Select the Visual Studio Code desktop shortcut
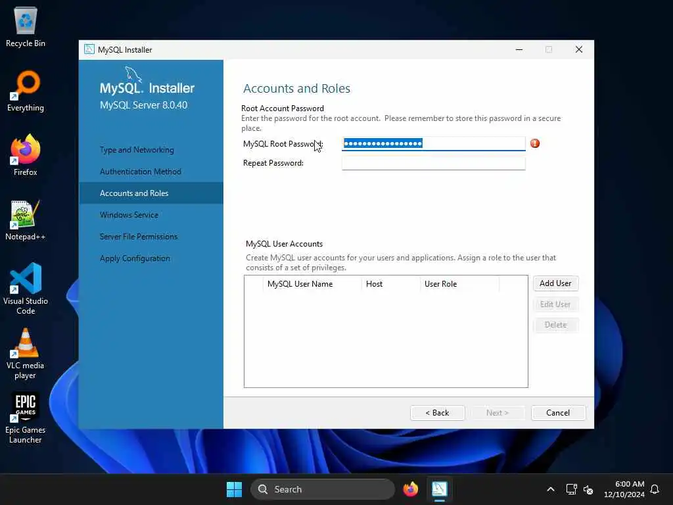The width and height of the screenshot is (673, 505). tap(26, 289)
